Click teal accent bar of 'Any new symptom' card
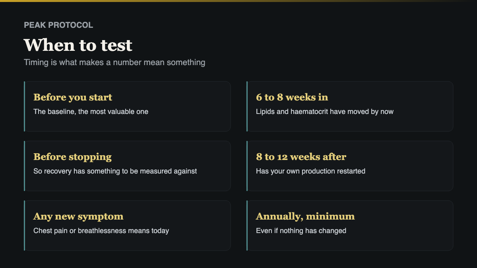The image size is (477, 268). tap(24, 226)
